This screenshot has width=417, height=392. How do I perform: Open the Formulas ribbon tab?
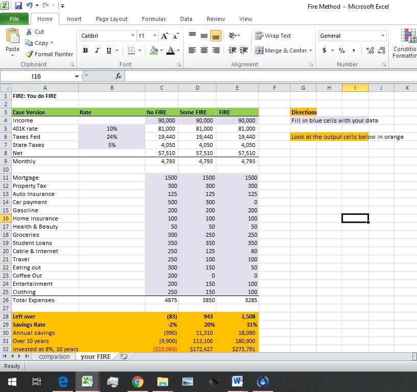[x=154, y=19]
